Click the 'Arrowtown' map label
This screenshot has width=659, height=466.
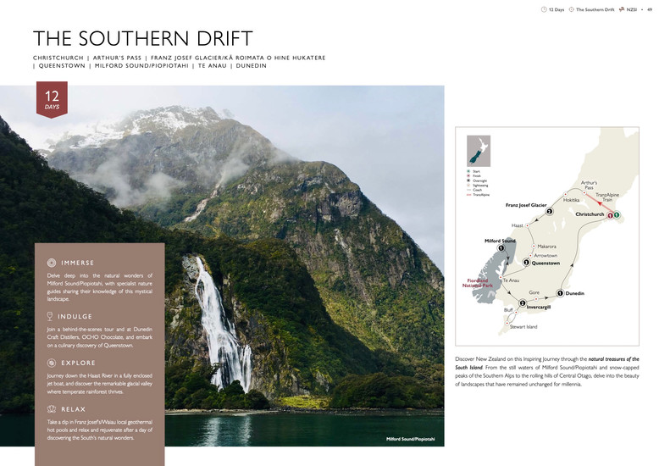[545, 255]
